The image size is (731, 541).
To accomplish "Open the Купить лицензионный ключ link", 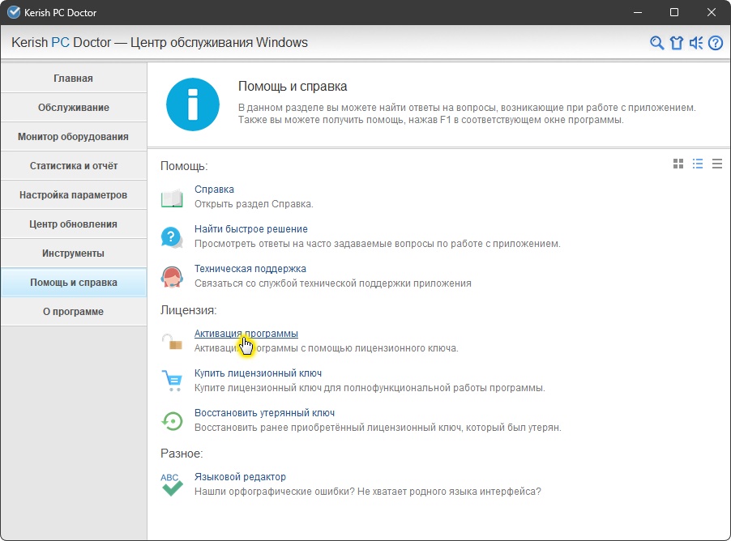I will click(x=258, y=373).
